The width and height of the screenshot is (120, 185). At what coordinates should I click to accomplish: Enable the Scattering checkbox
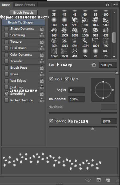6,35
